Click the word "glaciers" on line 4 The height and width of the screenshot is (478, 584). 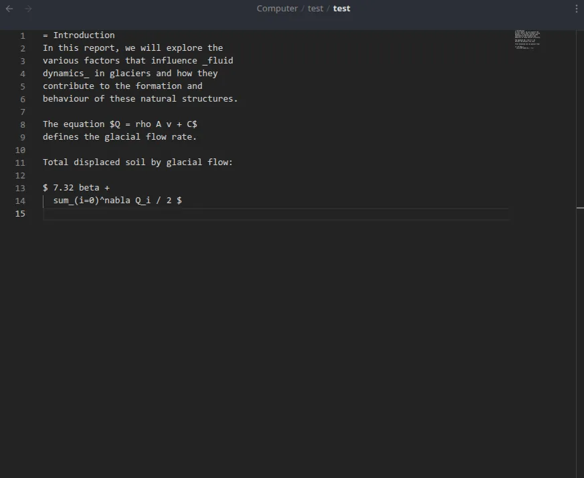pos(130,73)
